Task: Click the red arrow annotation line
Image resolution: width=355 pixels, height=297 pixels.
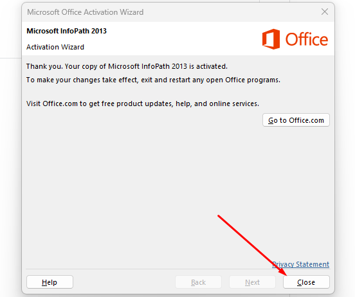Action: (x=251, y=245)
